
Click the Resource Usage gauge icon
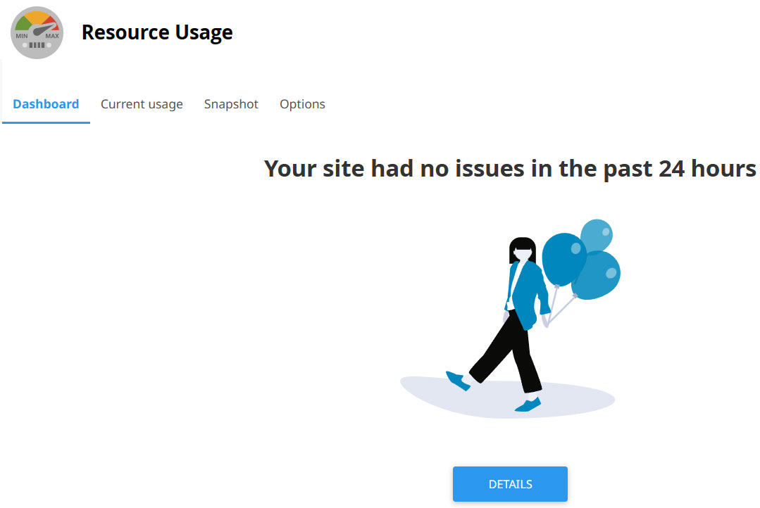(37, 32)
